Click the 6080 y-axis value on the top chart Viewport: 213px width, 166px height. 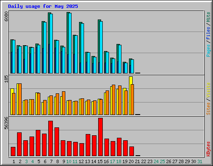[6, 16]
